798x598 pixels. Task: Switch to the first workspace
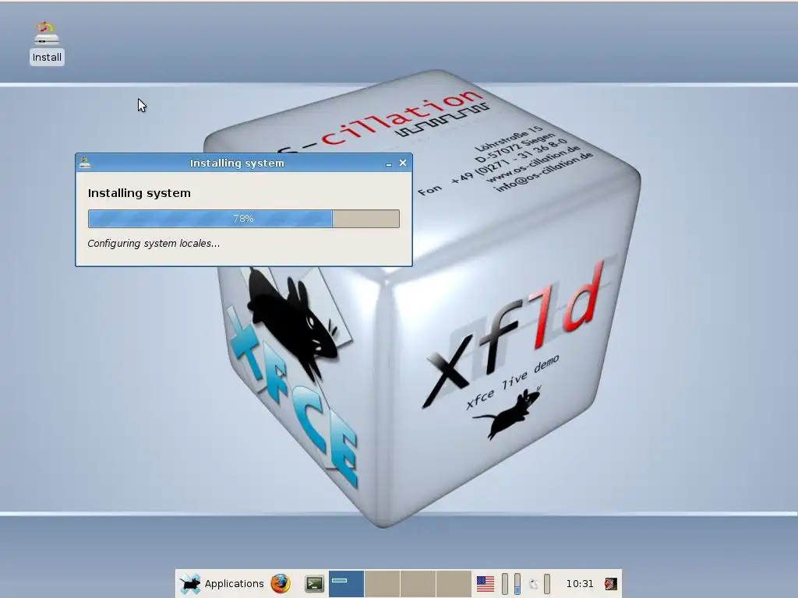pyautogui.click(x=346, y=584)
